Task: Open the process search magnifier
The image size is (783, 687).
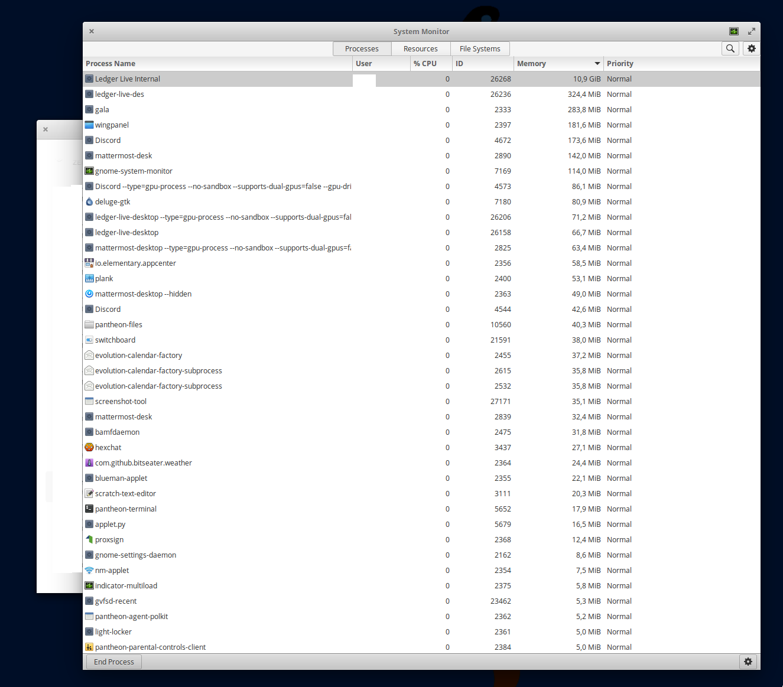Action: coord(730,48)
